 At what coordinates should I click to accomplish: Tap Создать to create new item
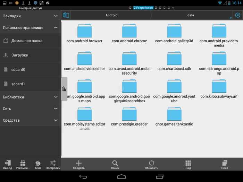click(79, 165)
